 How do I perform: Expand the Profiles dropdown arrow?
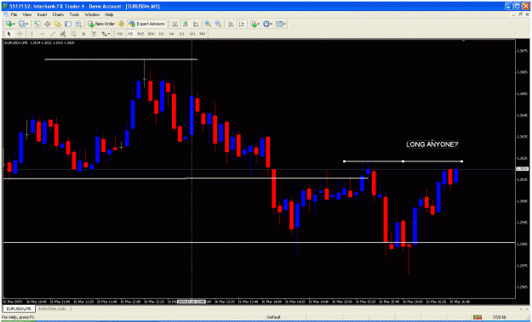tap(26, 24)
